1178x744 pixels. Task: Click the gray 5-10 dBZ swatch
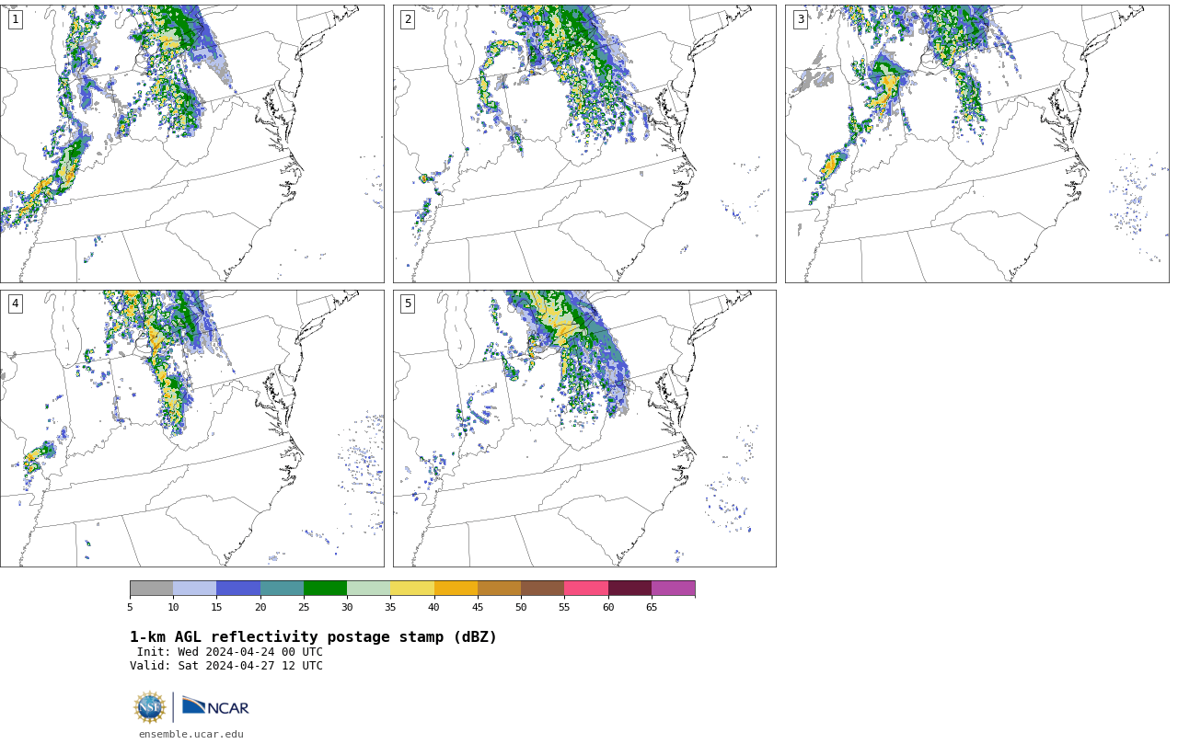(151, 589)
